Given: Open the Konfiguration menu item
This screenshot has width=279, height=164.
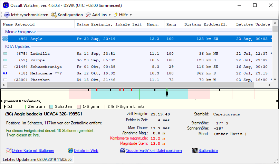Looking at the screenshot, I should point(67,15).
